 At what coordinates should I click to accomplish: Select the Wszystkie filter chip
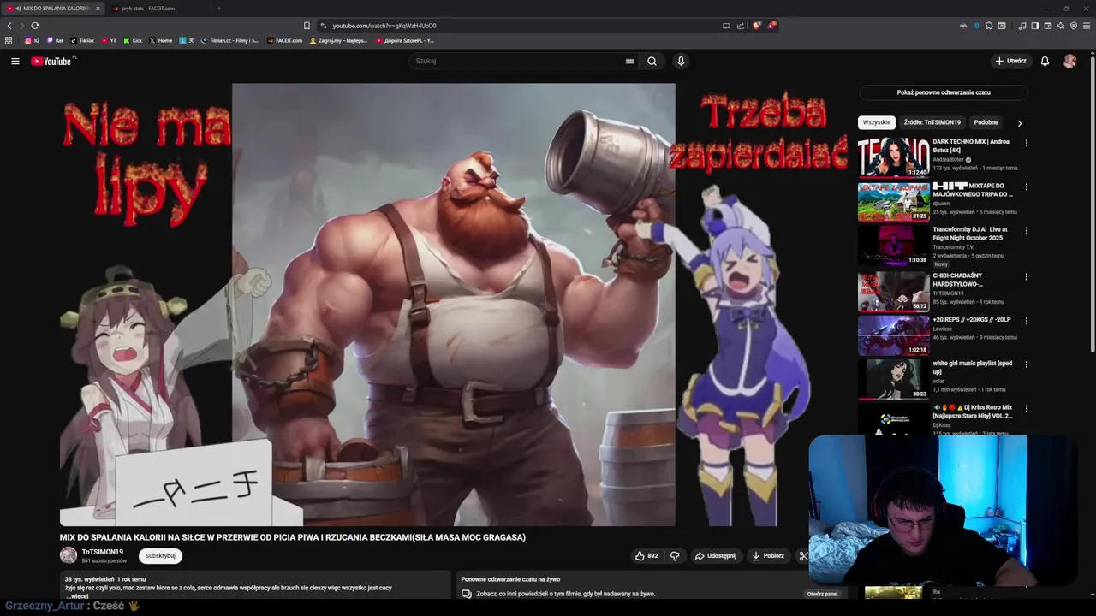point(877,122)
